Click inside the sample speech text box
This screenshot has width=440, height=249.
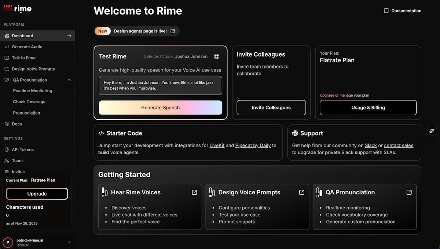click(x=160, y=85)
